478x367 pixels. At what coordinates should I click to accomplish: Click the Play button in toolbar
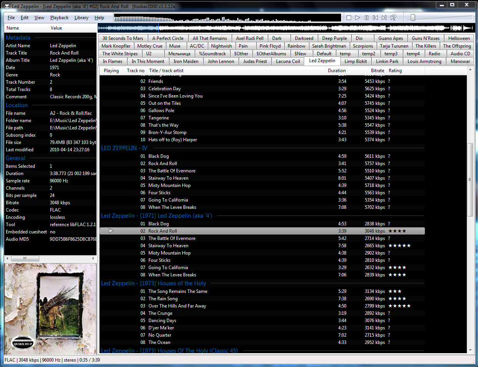pos(358,18)
